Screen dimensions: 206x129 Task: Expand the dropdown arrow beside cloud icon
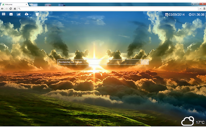click(30, 15)
